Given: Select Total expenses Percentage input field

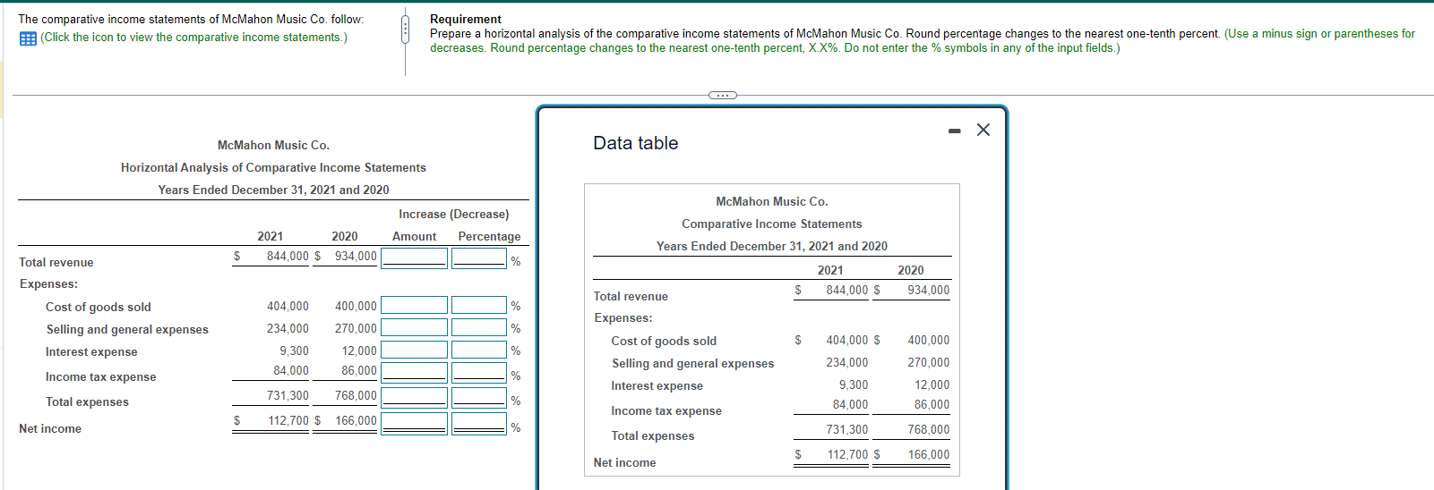Looking at the screenshot, I should 479,397.
